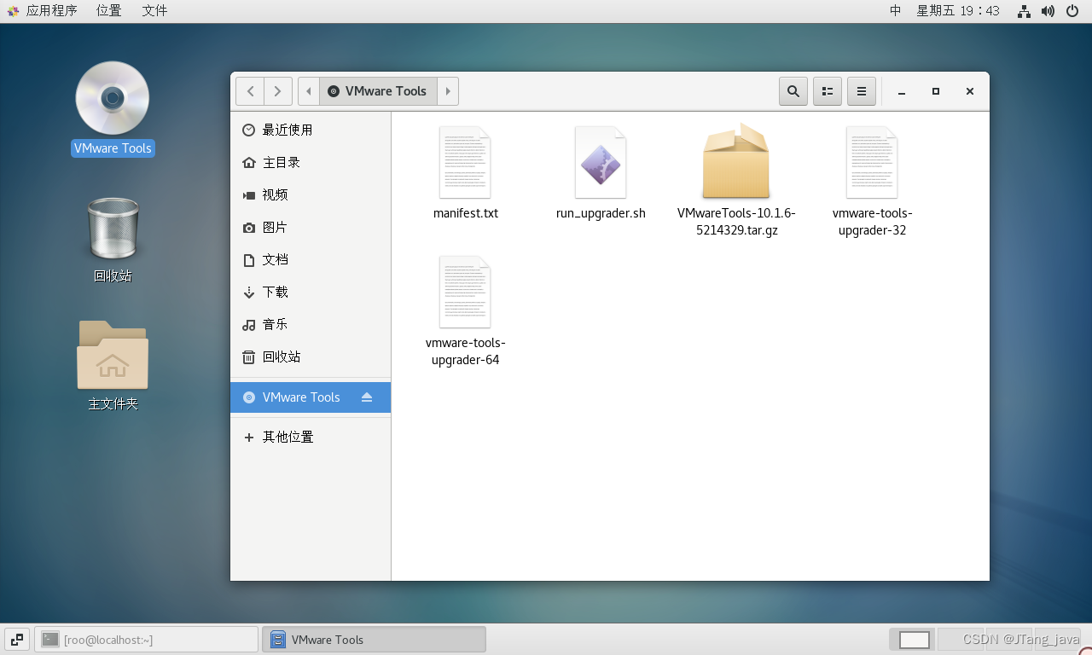The width and height of the screenshot is (1092, 655).
Task: Select the vmware-tools-upgrader-64 file icon
Action: 465,293
